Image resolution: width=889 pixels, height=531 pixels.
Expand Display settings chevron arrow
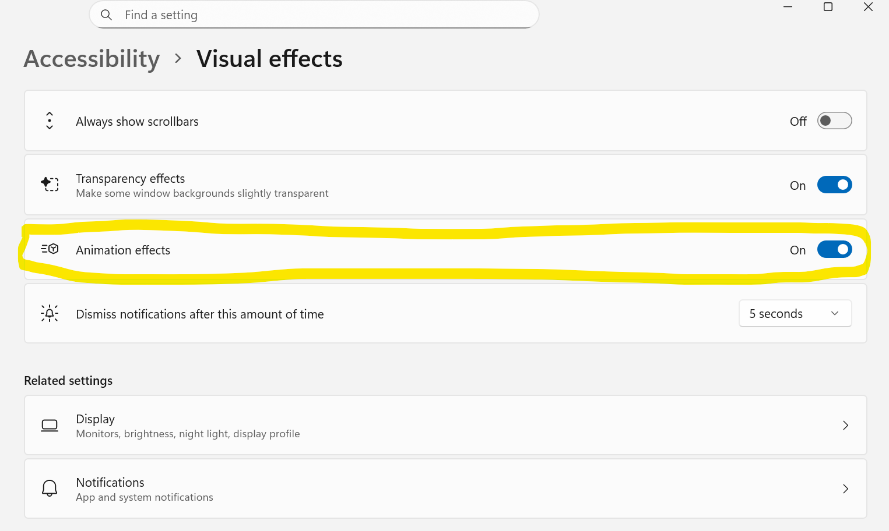pos(845,426)
